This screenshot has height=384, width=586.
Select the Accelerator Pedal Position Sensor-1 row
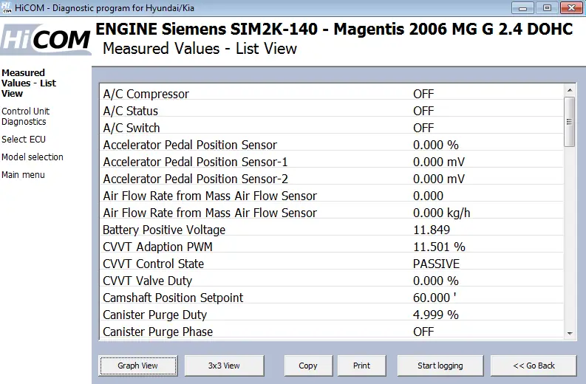332,162
